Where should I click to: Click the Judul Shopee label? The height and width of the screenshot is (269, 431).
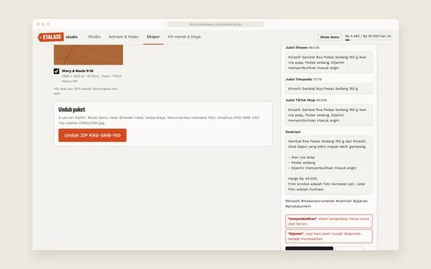click(296, 48)
